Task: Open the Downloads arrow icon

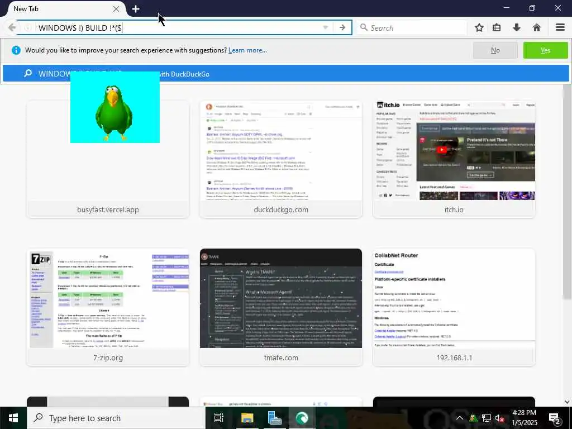Action: [x=517, y=27]
